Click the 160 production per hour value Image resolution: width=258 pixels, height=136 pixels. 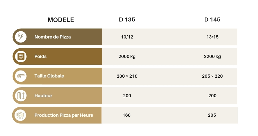(127, 115)
